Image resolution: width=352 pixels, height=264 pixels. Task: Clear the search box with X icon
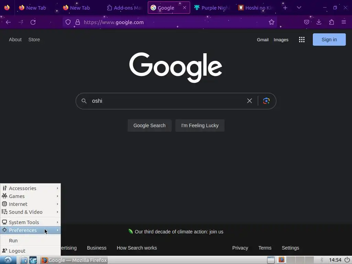pyautogui.click(x=250, y=101)
